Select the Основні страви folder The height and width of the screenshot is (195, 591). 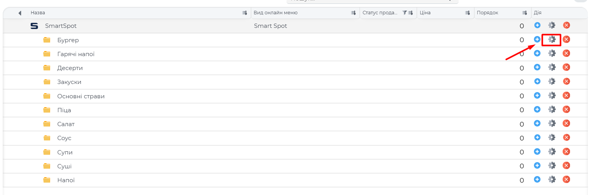pyautogui.click(x=81, y=96)
